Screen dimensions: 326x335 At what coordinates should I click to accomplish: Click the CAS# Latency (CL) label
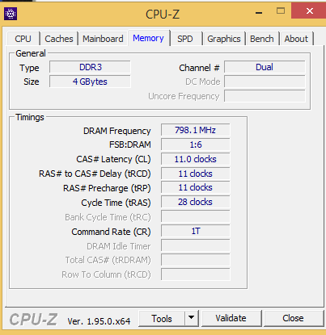pos(113,159)
